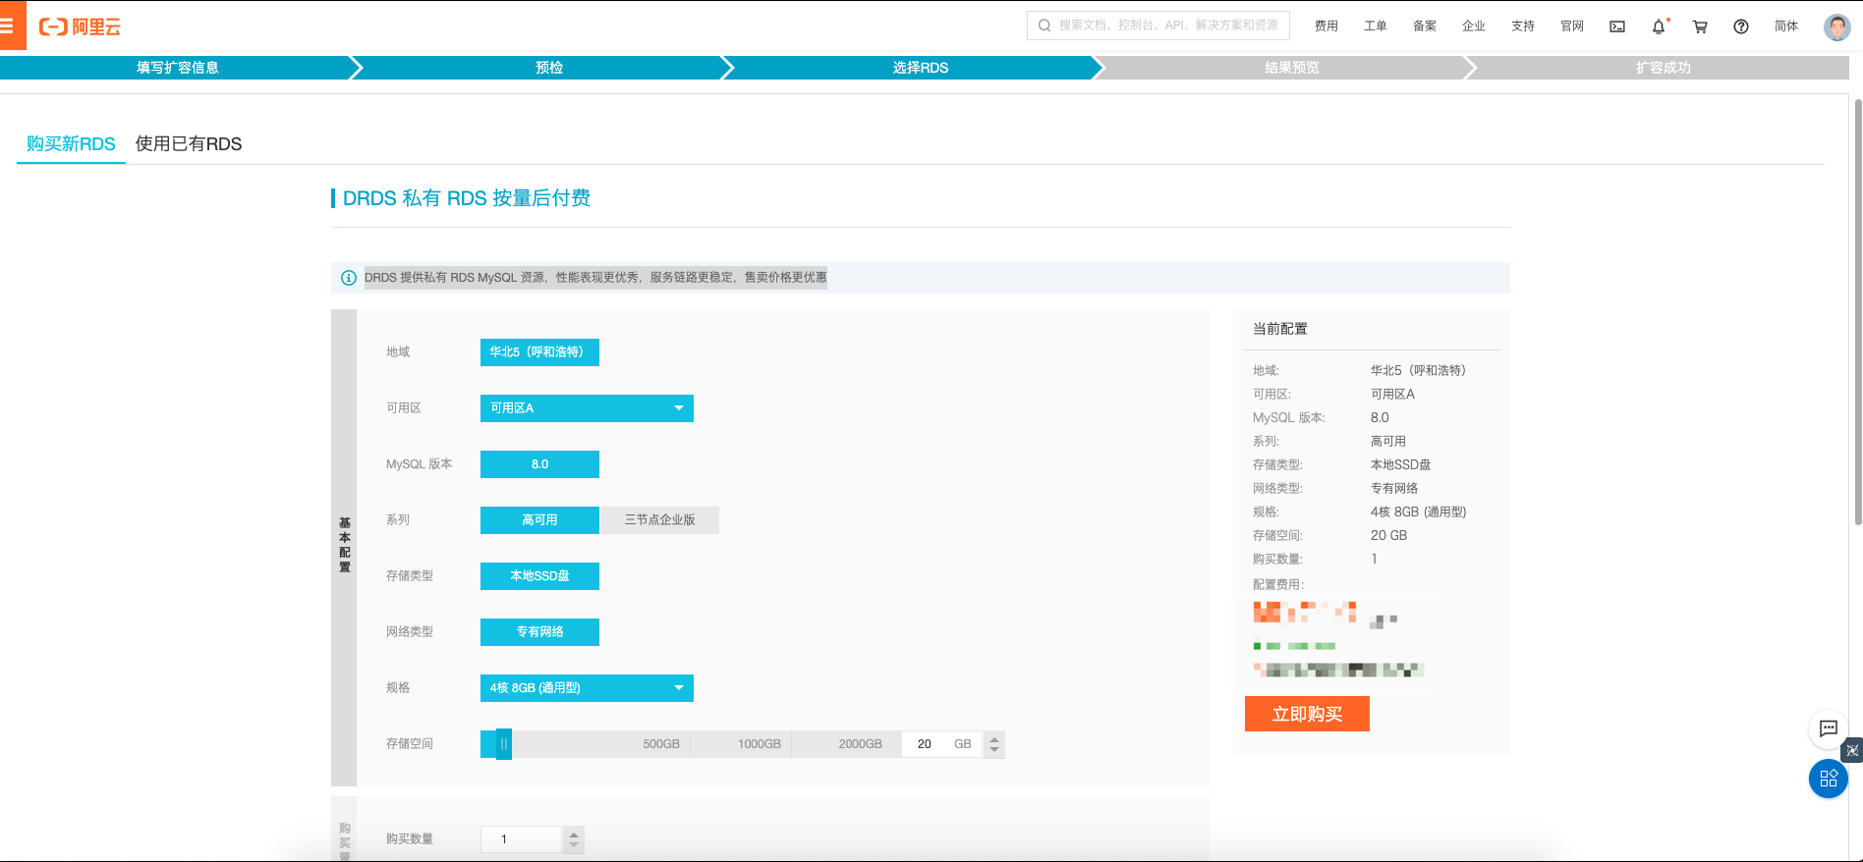Click the page vertical scrollbar
Viewport: 1863px width, 862px height.
(x=1857, y=312)
